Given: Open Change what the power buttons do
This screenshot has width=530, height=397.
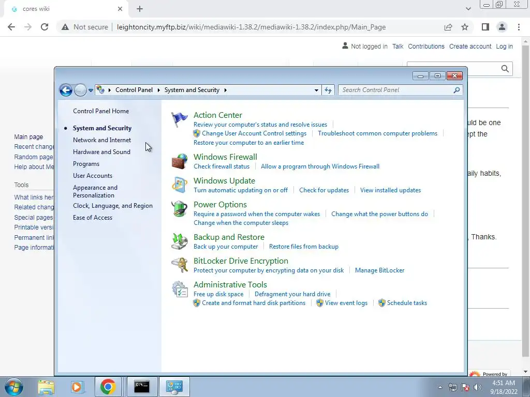Looking at the screenshot, I should [x=379, y=214].
